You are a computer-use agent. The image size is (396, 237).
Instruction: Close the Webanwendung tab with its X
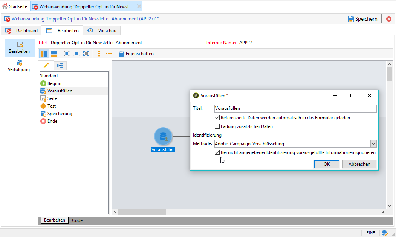[x=139, y=6]
